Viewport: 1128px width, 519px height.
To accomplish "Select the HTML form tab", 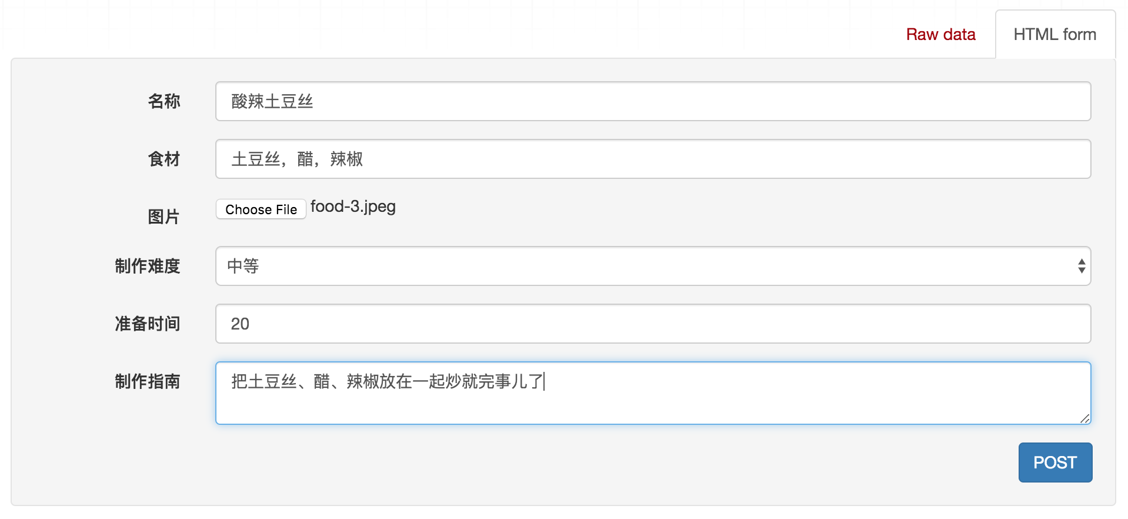I will point(1054,35).
